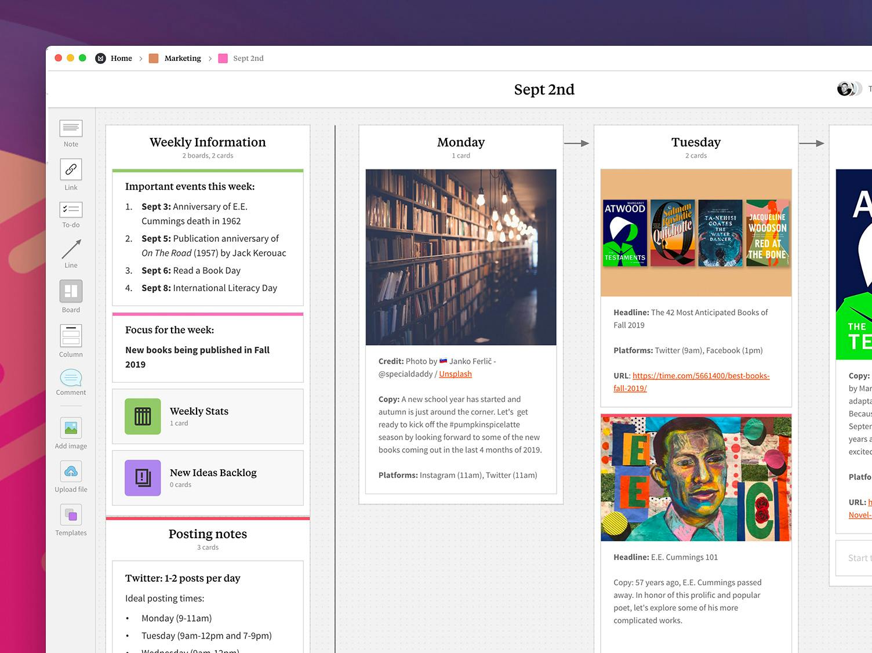The height and width of the screenshot is (653, 872).
Task: Select the library bookshelf photo
Action: (461, 257)
